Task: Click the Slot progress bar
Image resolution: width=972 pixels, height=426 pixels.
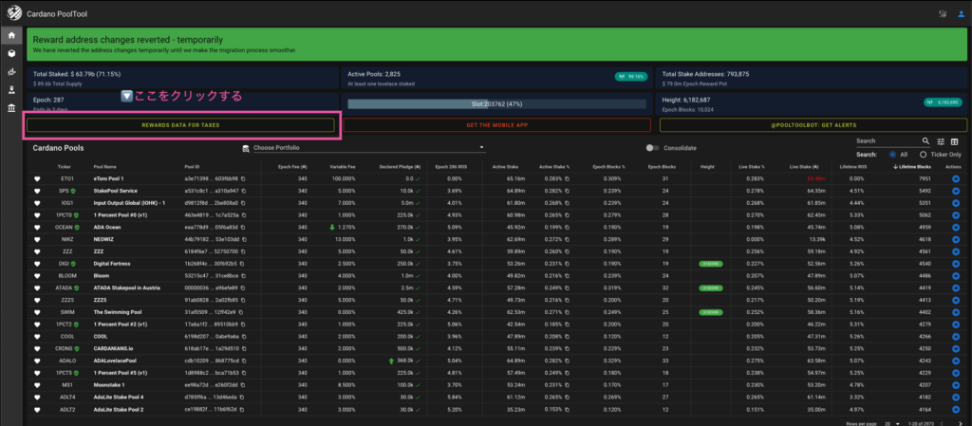Action: [x=495, y=104]
